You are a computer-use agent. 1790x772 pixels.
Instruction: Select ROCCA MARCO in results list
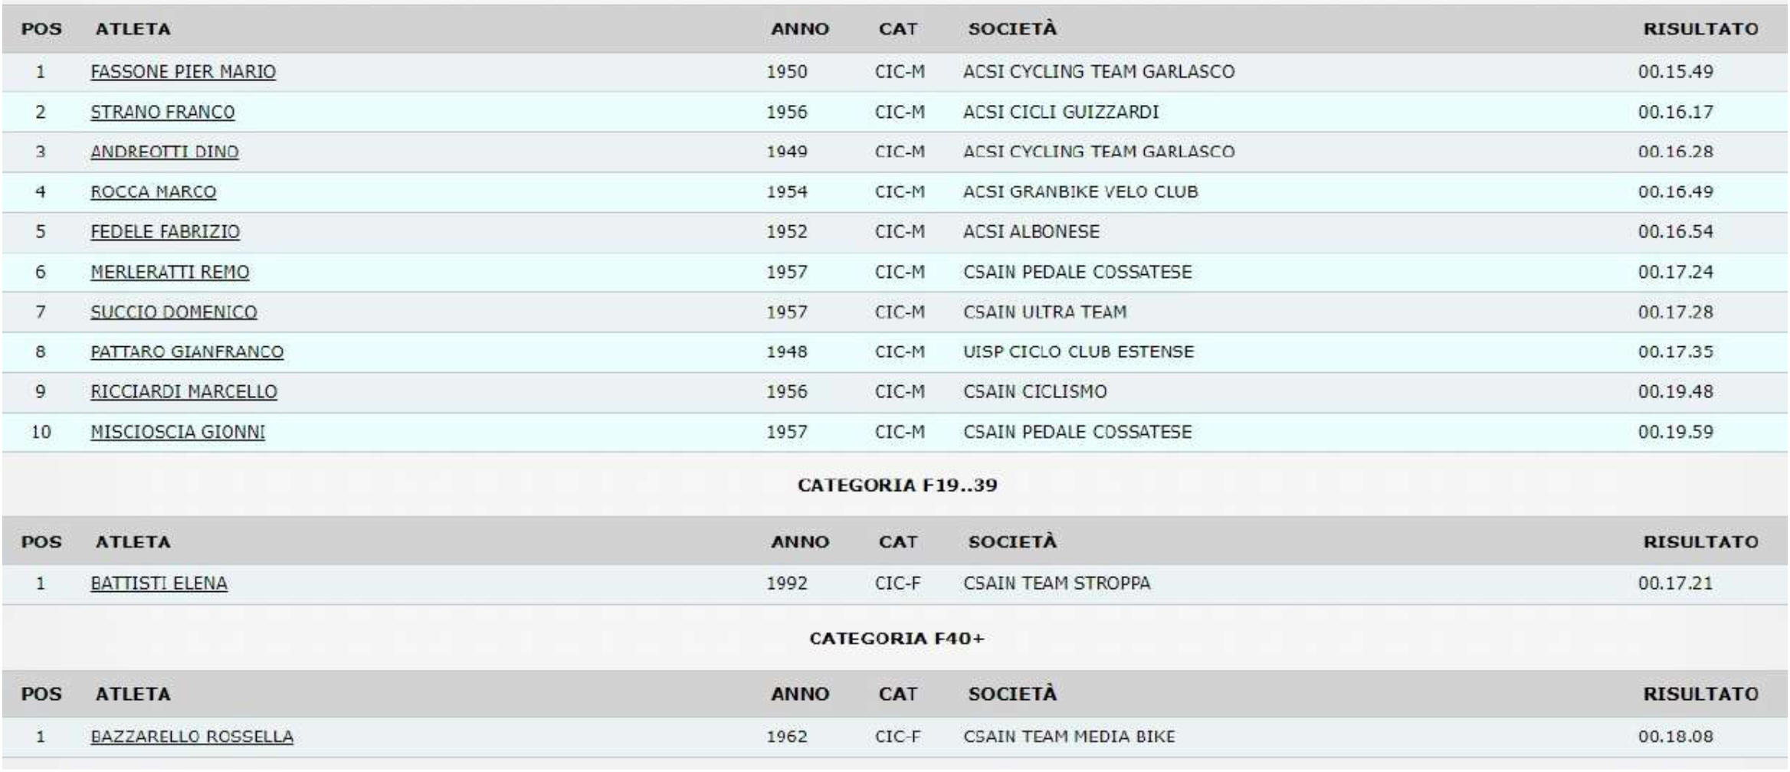tap(153, 191)
